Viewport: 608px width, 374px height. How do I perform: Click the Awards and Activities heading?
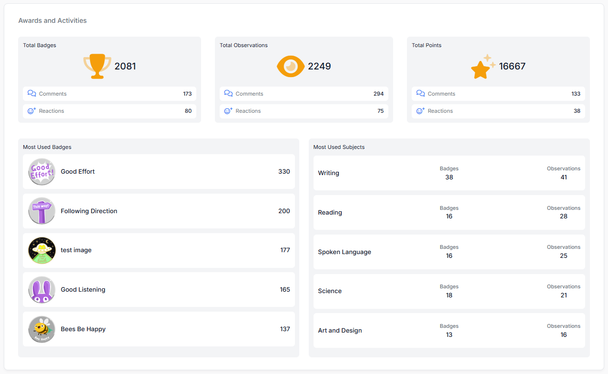[52, 21]
